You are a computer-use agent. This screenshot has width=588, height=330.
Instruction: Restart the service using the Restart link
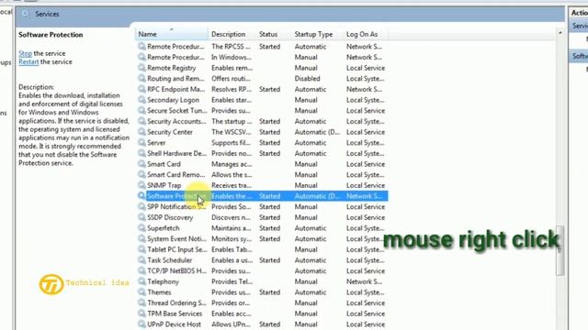pyautogui.click(x=28, y=61)
